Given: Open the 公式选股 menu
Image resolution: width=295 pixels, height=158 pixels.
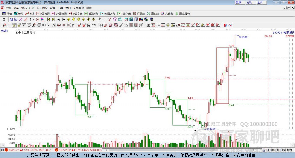Looking at the screenshot, I should pyautogui.click(x=42, y=8).
